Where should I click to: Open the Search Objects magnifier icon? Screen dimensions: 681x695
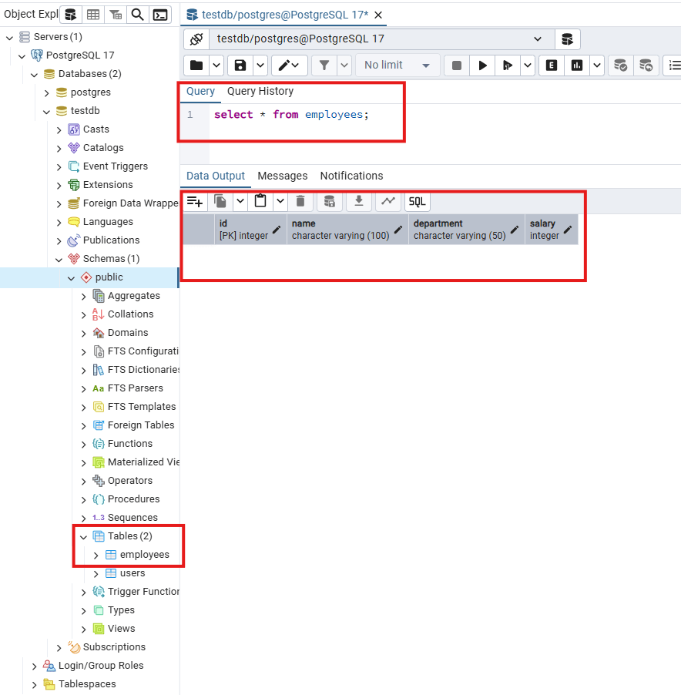click(138, 15)
